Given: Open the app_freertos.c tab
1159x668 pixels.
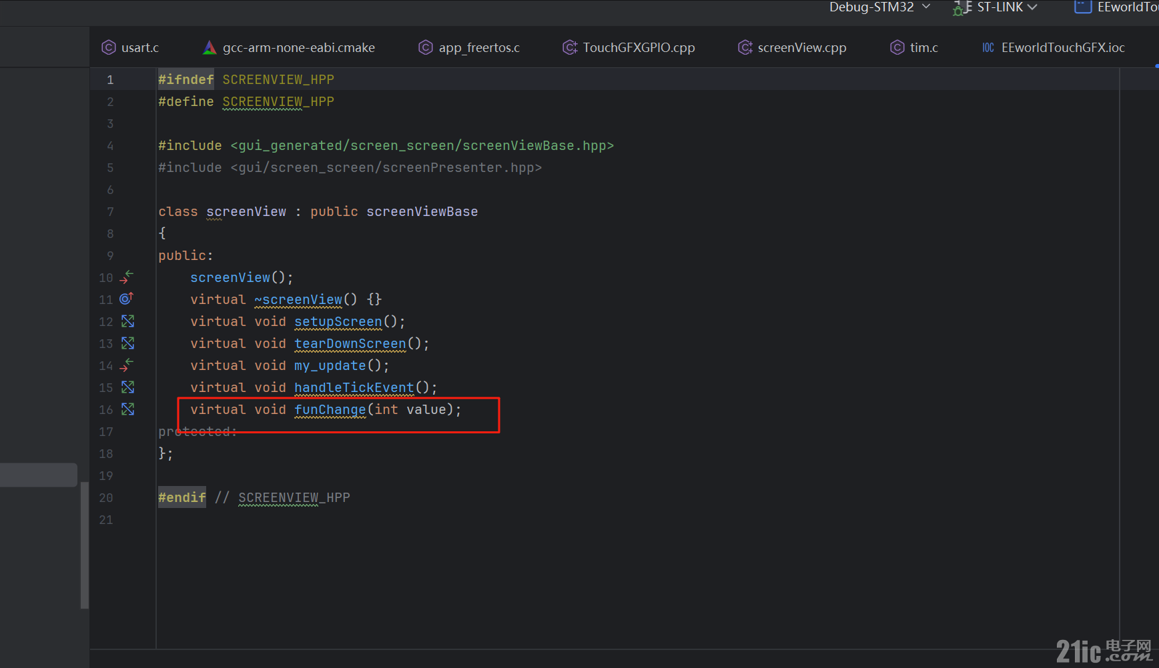Looking at the screenshot, I should 469,47.
